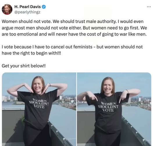Image resolution: width=153 pixels, height=146 pixels.
Task: Open the photo with hands behind head
Action: click(x=39, y=109)
